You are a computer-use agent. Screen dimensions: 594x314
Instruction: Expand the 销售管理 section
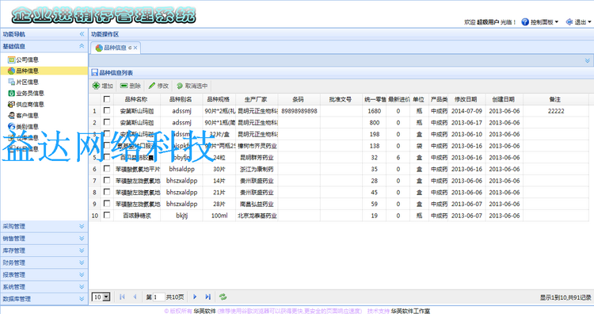click(x=44, y=239)
